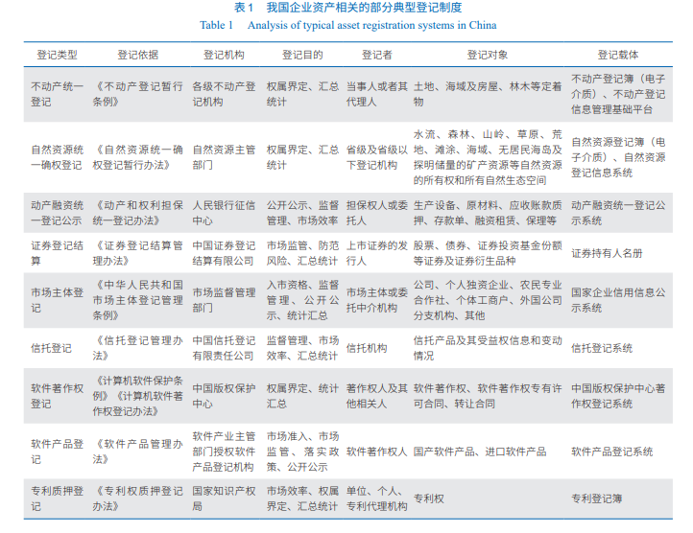
Task: Click the "国产软件产品、进口软件产品" cell
Action: pyautogui.click(x=480, y=452)
